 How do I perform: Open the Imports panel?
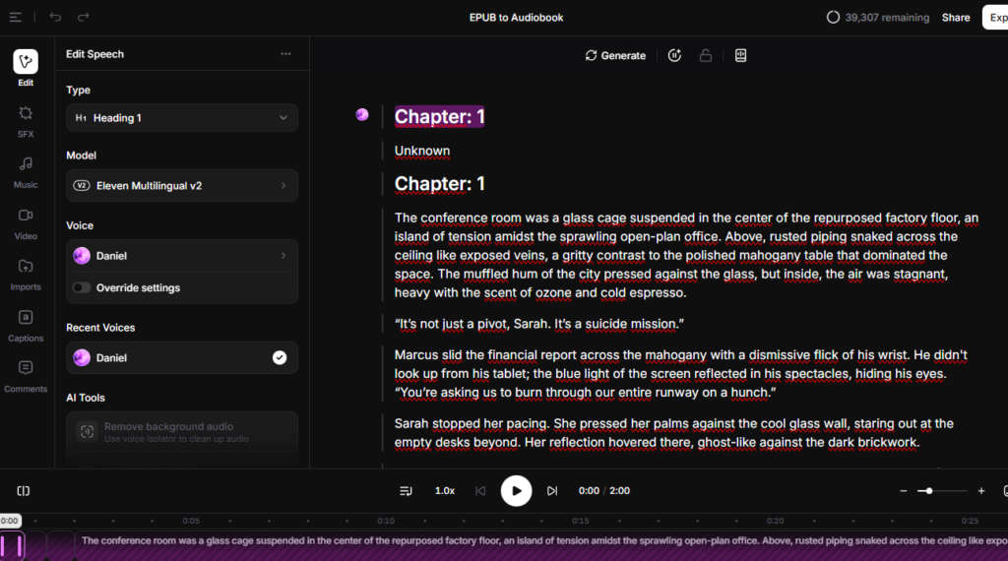point(26,273)
